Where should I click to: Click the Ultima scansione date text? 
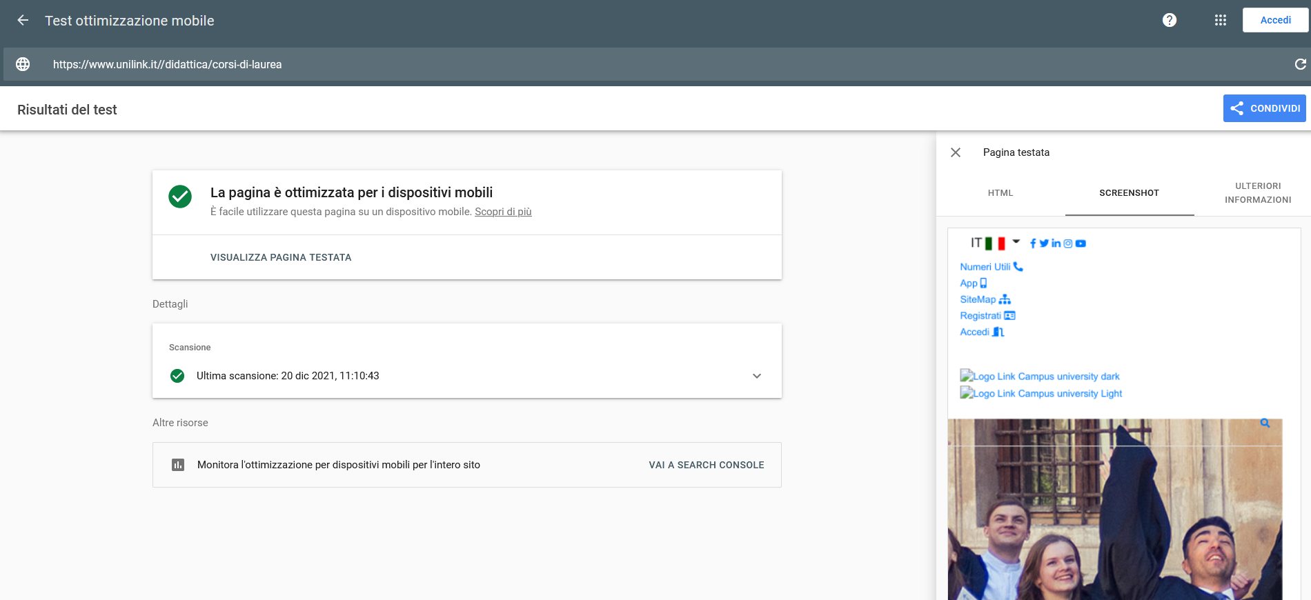click(288, 376)
